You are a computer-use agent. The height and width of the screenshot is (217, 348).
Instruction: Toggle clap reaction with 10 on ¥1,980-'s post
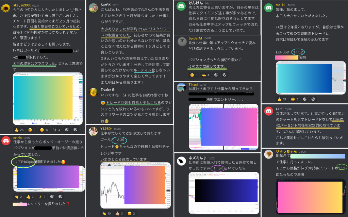pyautogui.click(x=106, y=213)
